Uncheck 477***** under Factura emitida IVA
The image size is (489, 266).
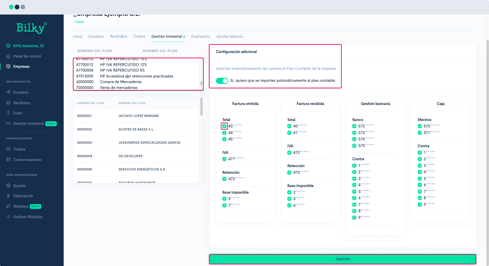point(224,159)
